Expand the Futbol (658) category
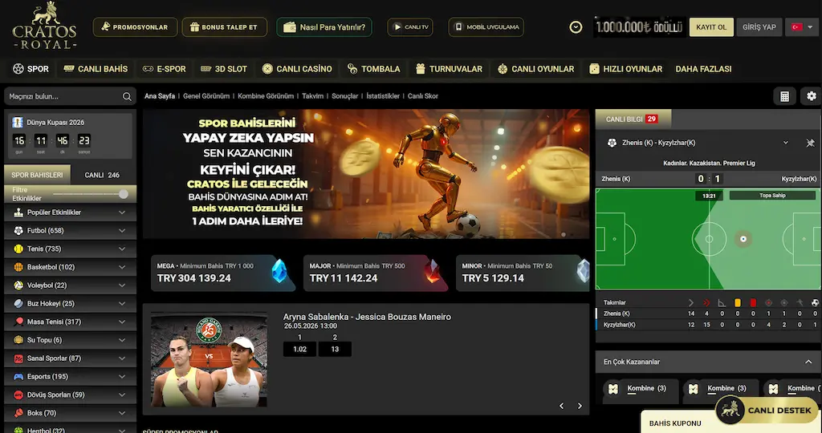The image size is (822, 433). pyautogui.click(x=122, y=230)
